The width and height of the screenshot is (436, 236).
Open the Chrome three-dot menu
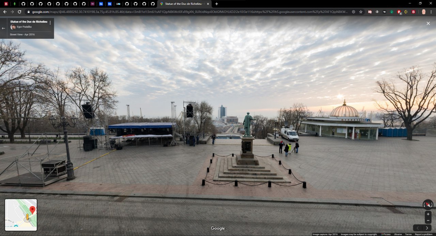coord(431,12)
